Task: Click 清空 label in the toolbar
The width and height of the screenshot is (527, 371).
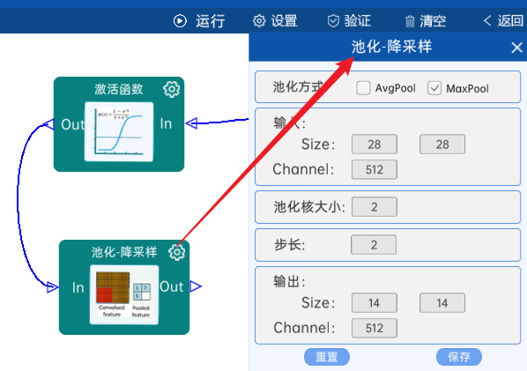Action: [x=433, y=21]
